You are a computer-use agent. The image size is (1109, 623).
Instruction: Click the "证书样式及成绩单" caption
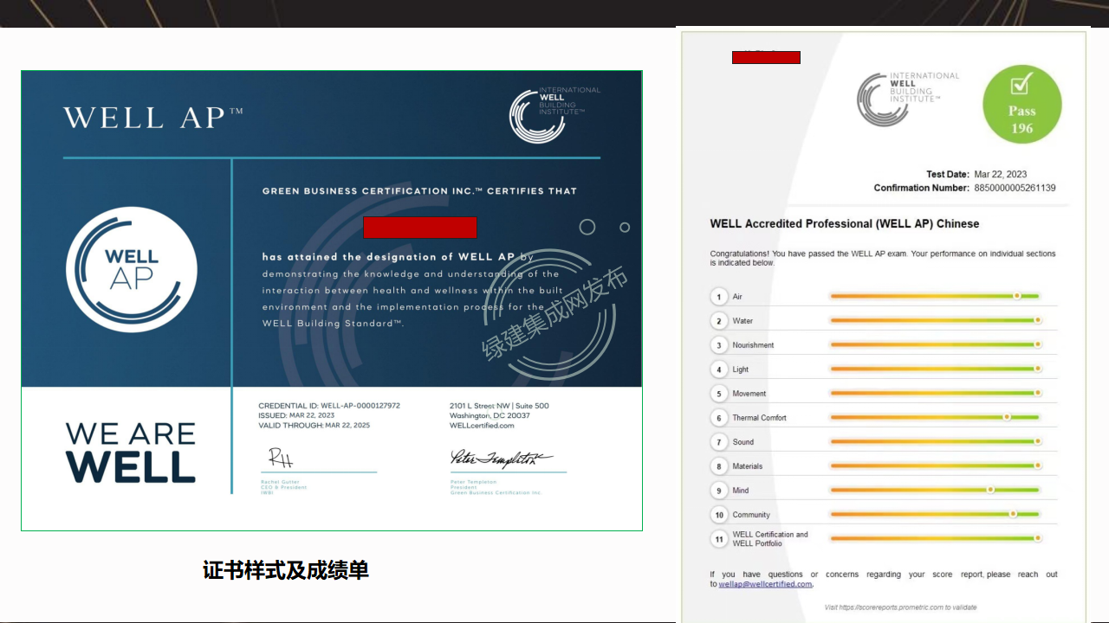click(286, 570)
